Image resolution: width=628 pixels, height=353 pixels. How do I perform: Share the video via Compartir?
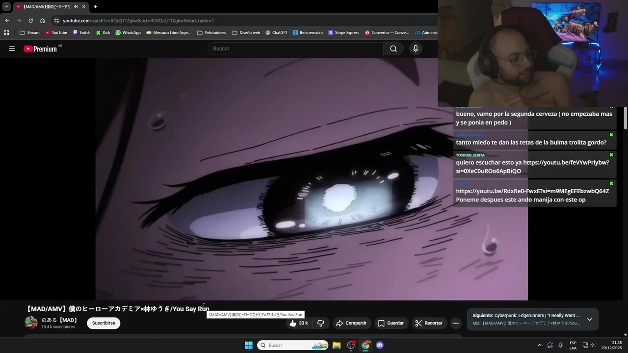click(x=351, y=323)
